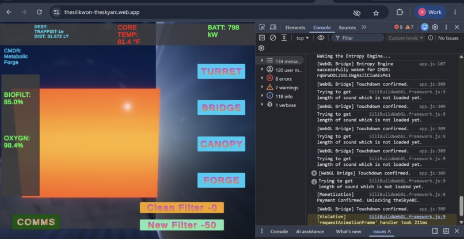This screenshot has height=239, width=464.
Task: Open the 'top' JavaScript context dropdown
Action: [x=303, y=38]
